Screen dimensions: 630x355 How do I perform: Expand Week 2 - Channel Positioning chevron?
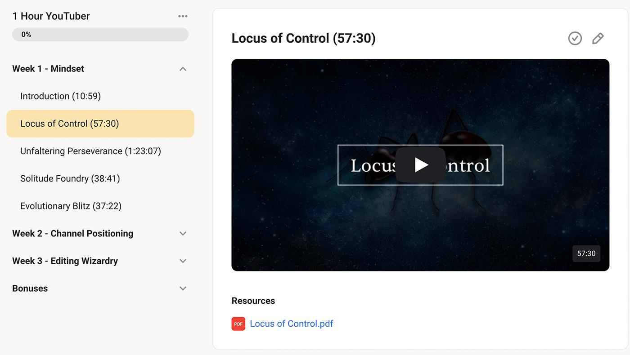[x=183, y=233]
